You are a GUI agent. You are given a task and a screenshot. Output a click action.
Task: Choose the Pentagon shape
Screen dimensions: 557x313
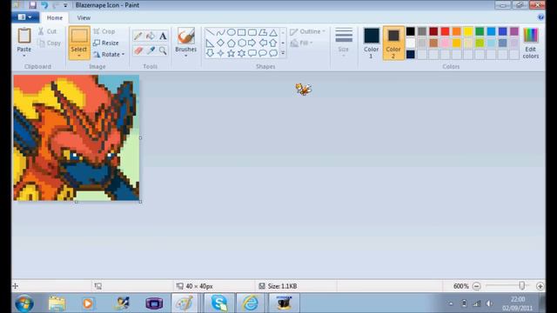pyautogui.click(x=231, y=43)
